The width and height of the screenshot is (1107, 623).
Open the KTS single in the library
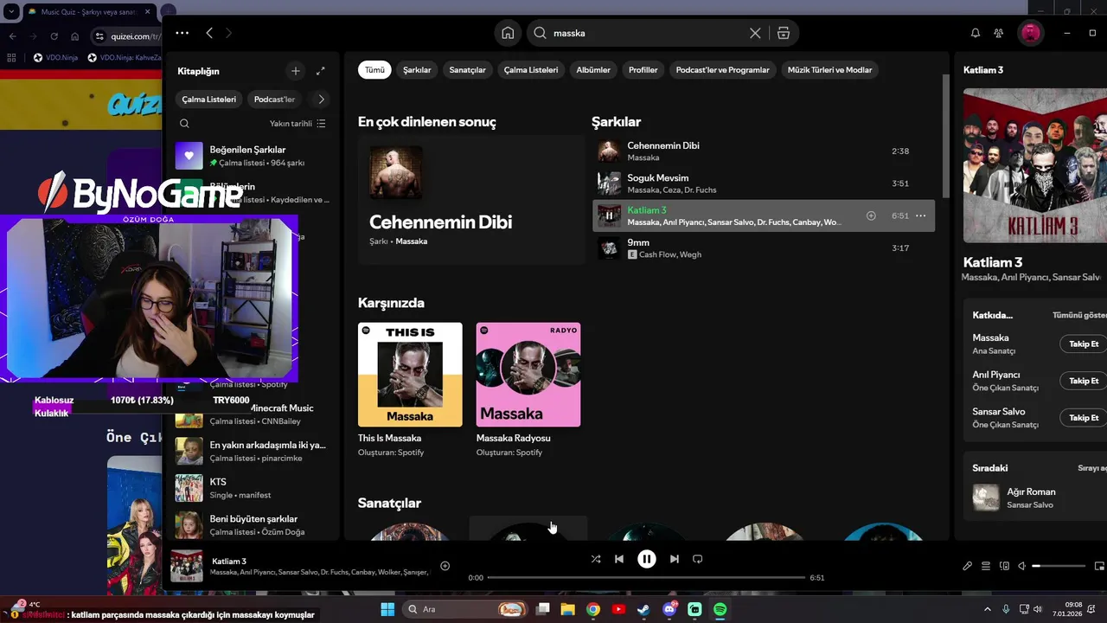253,488
